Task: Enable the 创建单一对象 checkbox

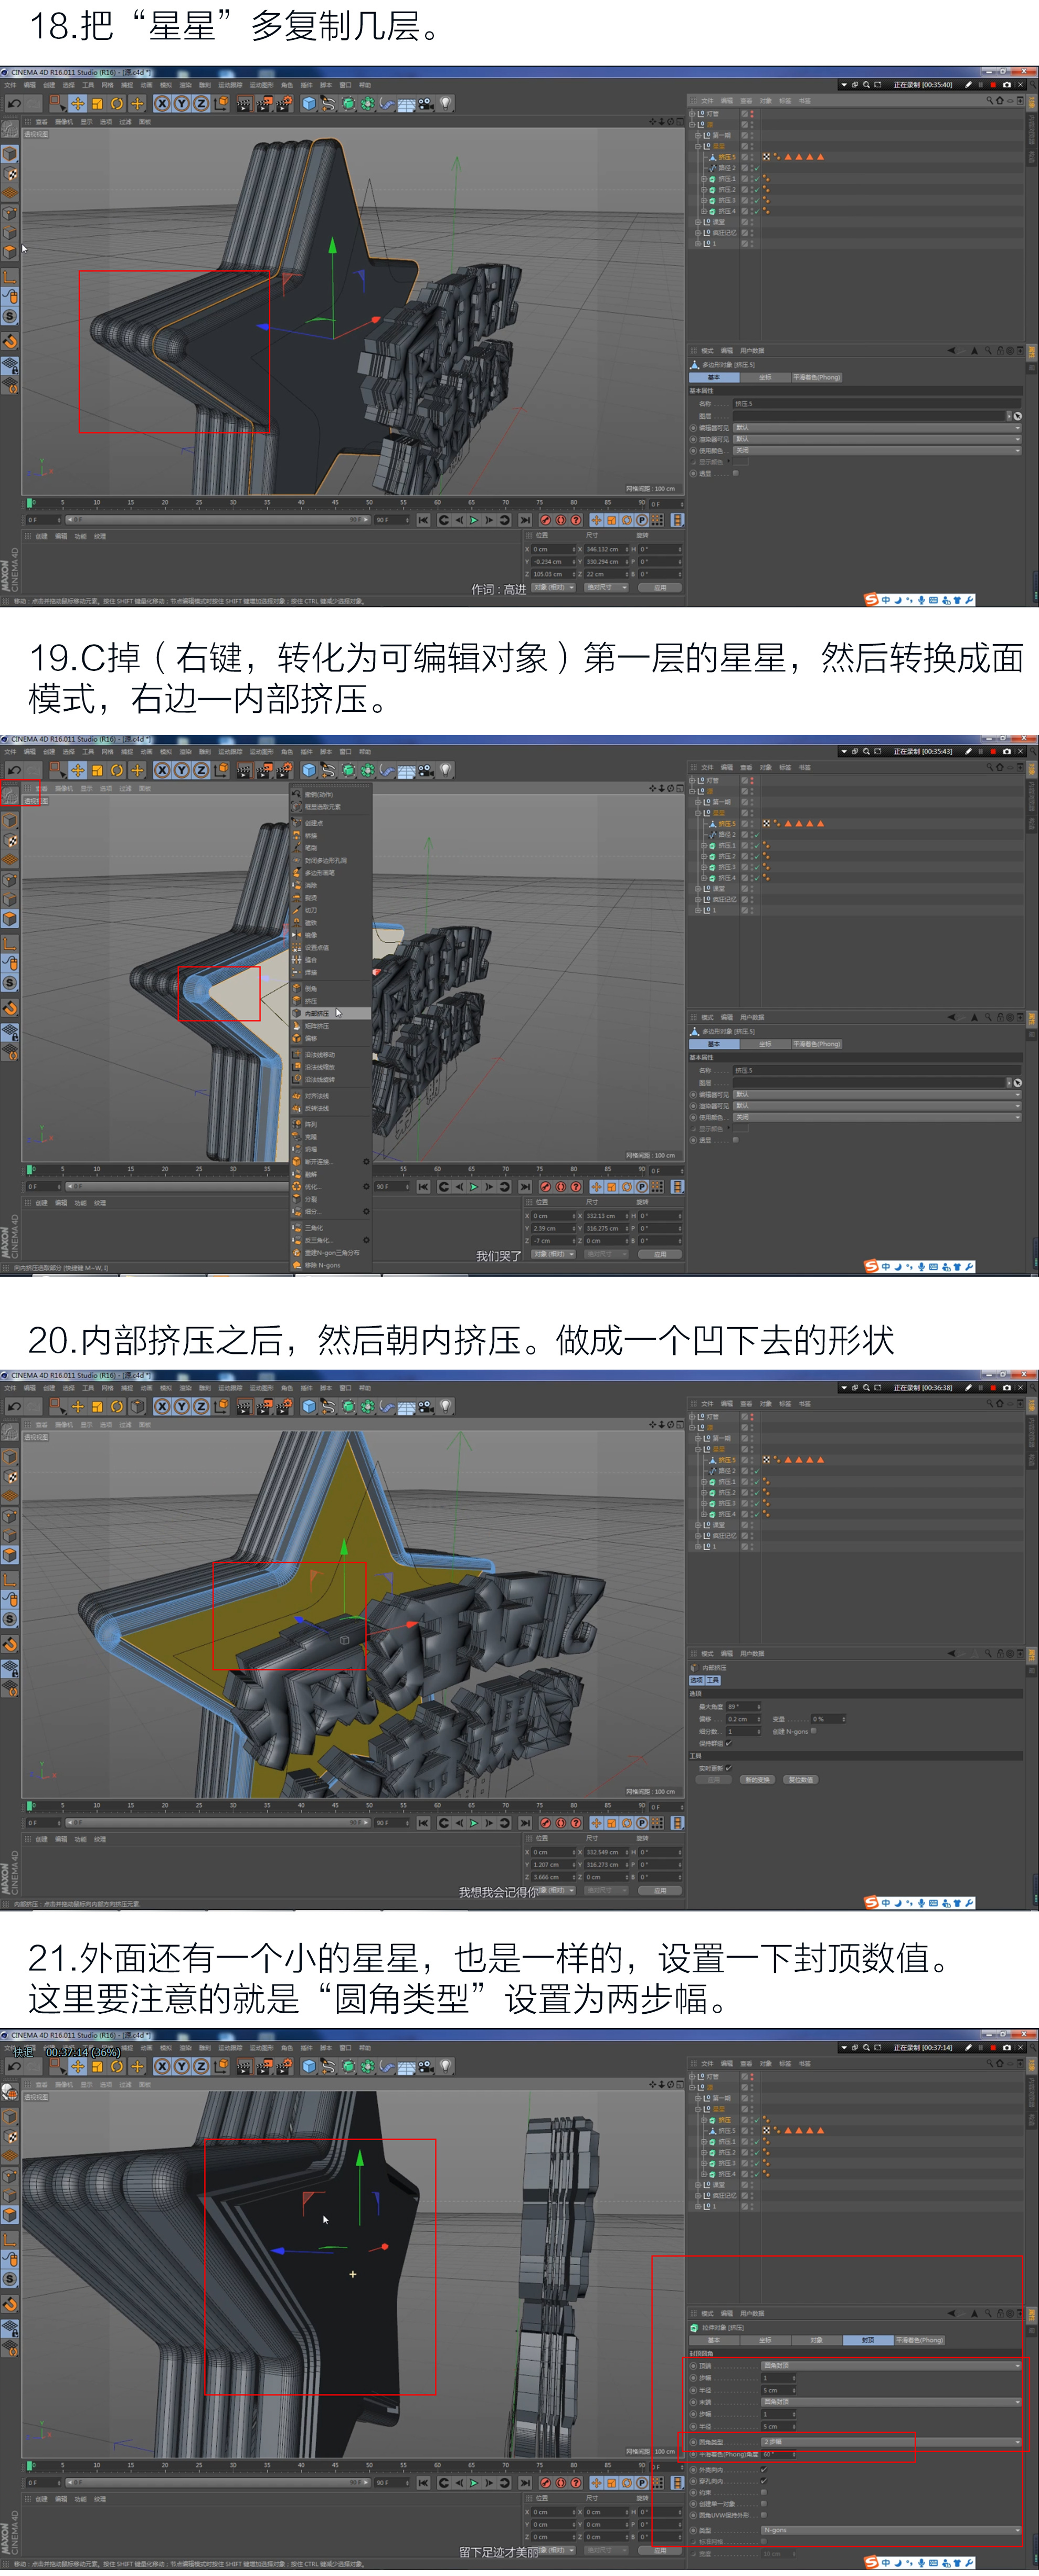Action: tap(764, 2504)
